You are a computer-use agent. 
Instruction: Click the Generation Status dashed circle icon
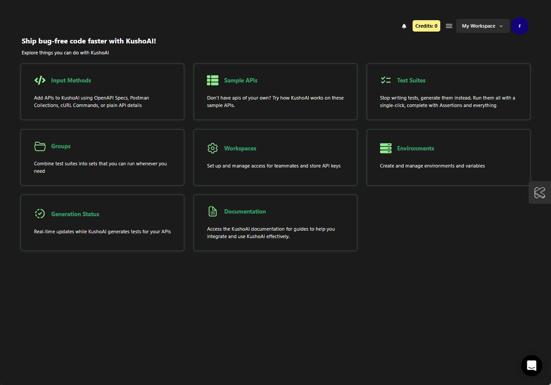40,214
